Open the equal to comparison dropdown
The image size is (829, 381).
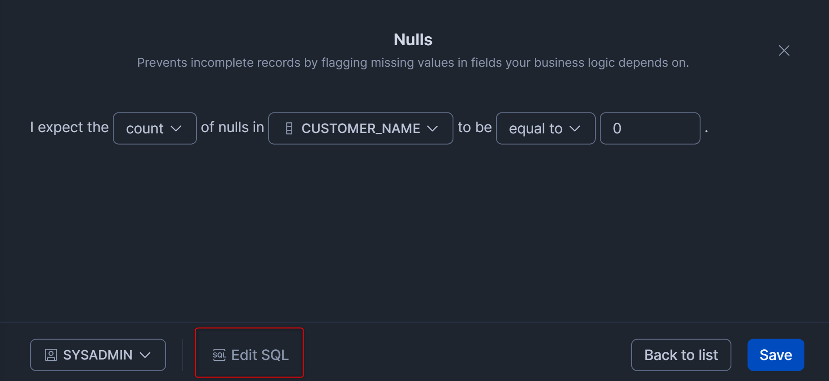(x=545, y=128)
